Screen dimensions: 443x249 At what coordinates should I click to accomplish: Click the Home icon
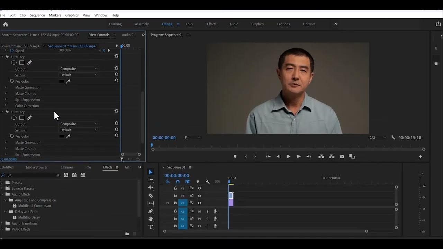[6, 24]
